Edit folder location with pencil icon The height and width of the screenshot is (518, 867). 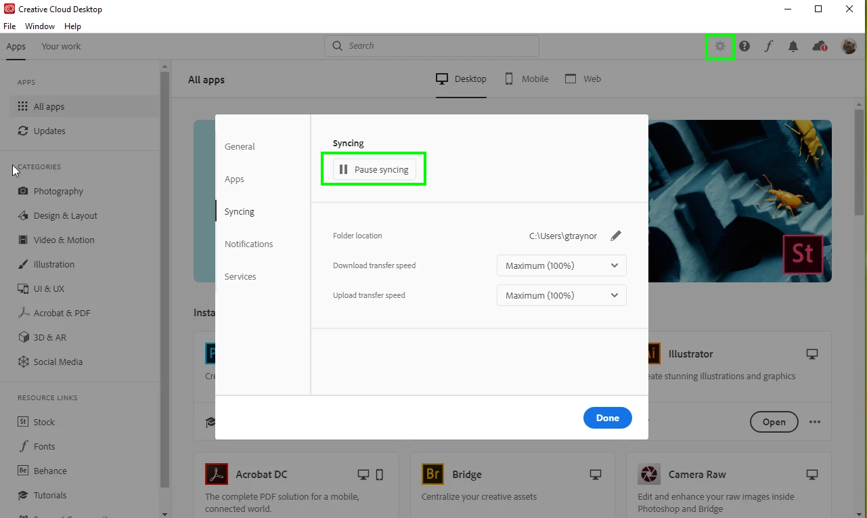(615, 236)
